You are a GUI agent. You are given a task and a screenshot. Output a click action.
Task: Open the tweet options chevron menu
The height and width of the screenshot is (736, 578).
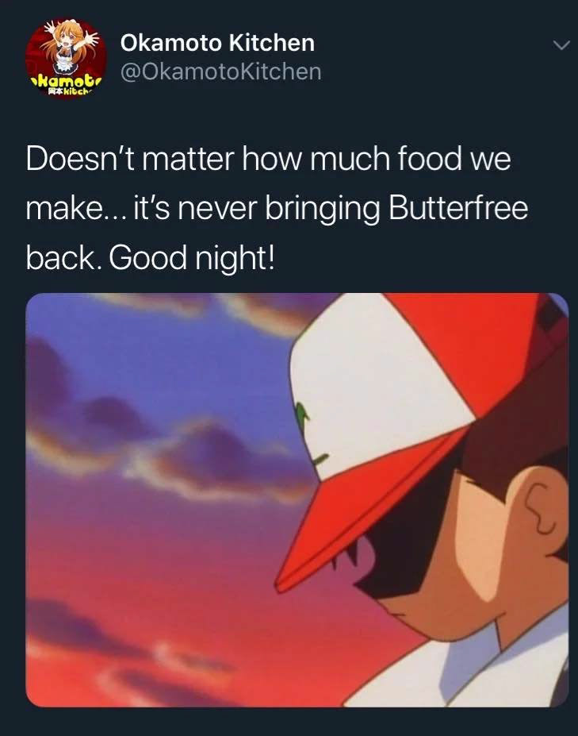pyautogui.click(x=561, y=45)
